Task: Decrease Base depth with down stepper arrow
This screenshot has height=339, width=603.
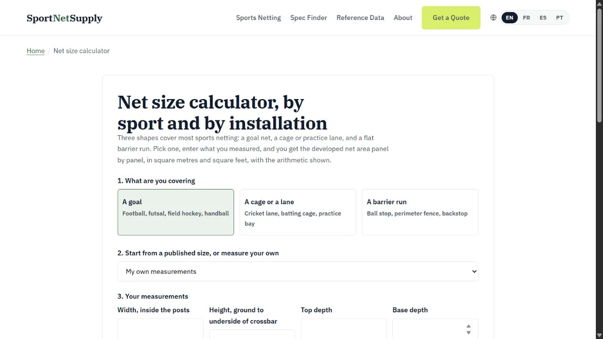Action: [x=469, y=332]
